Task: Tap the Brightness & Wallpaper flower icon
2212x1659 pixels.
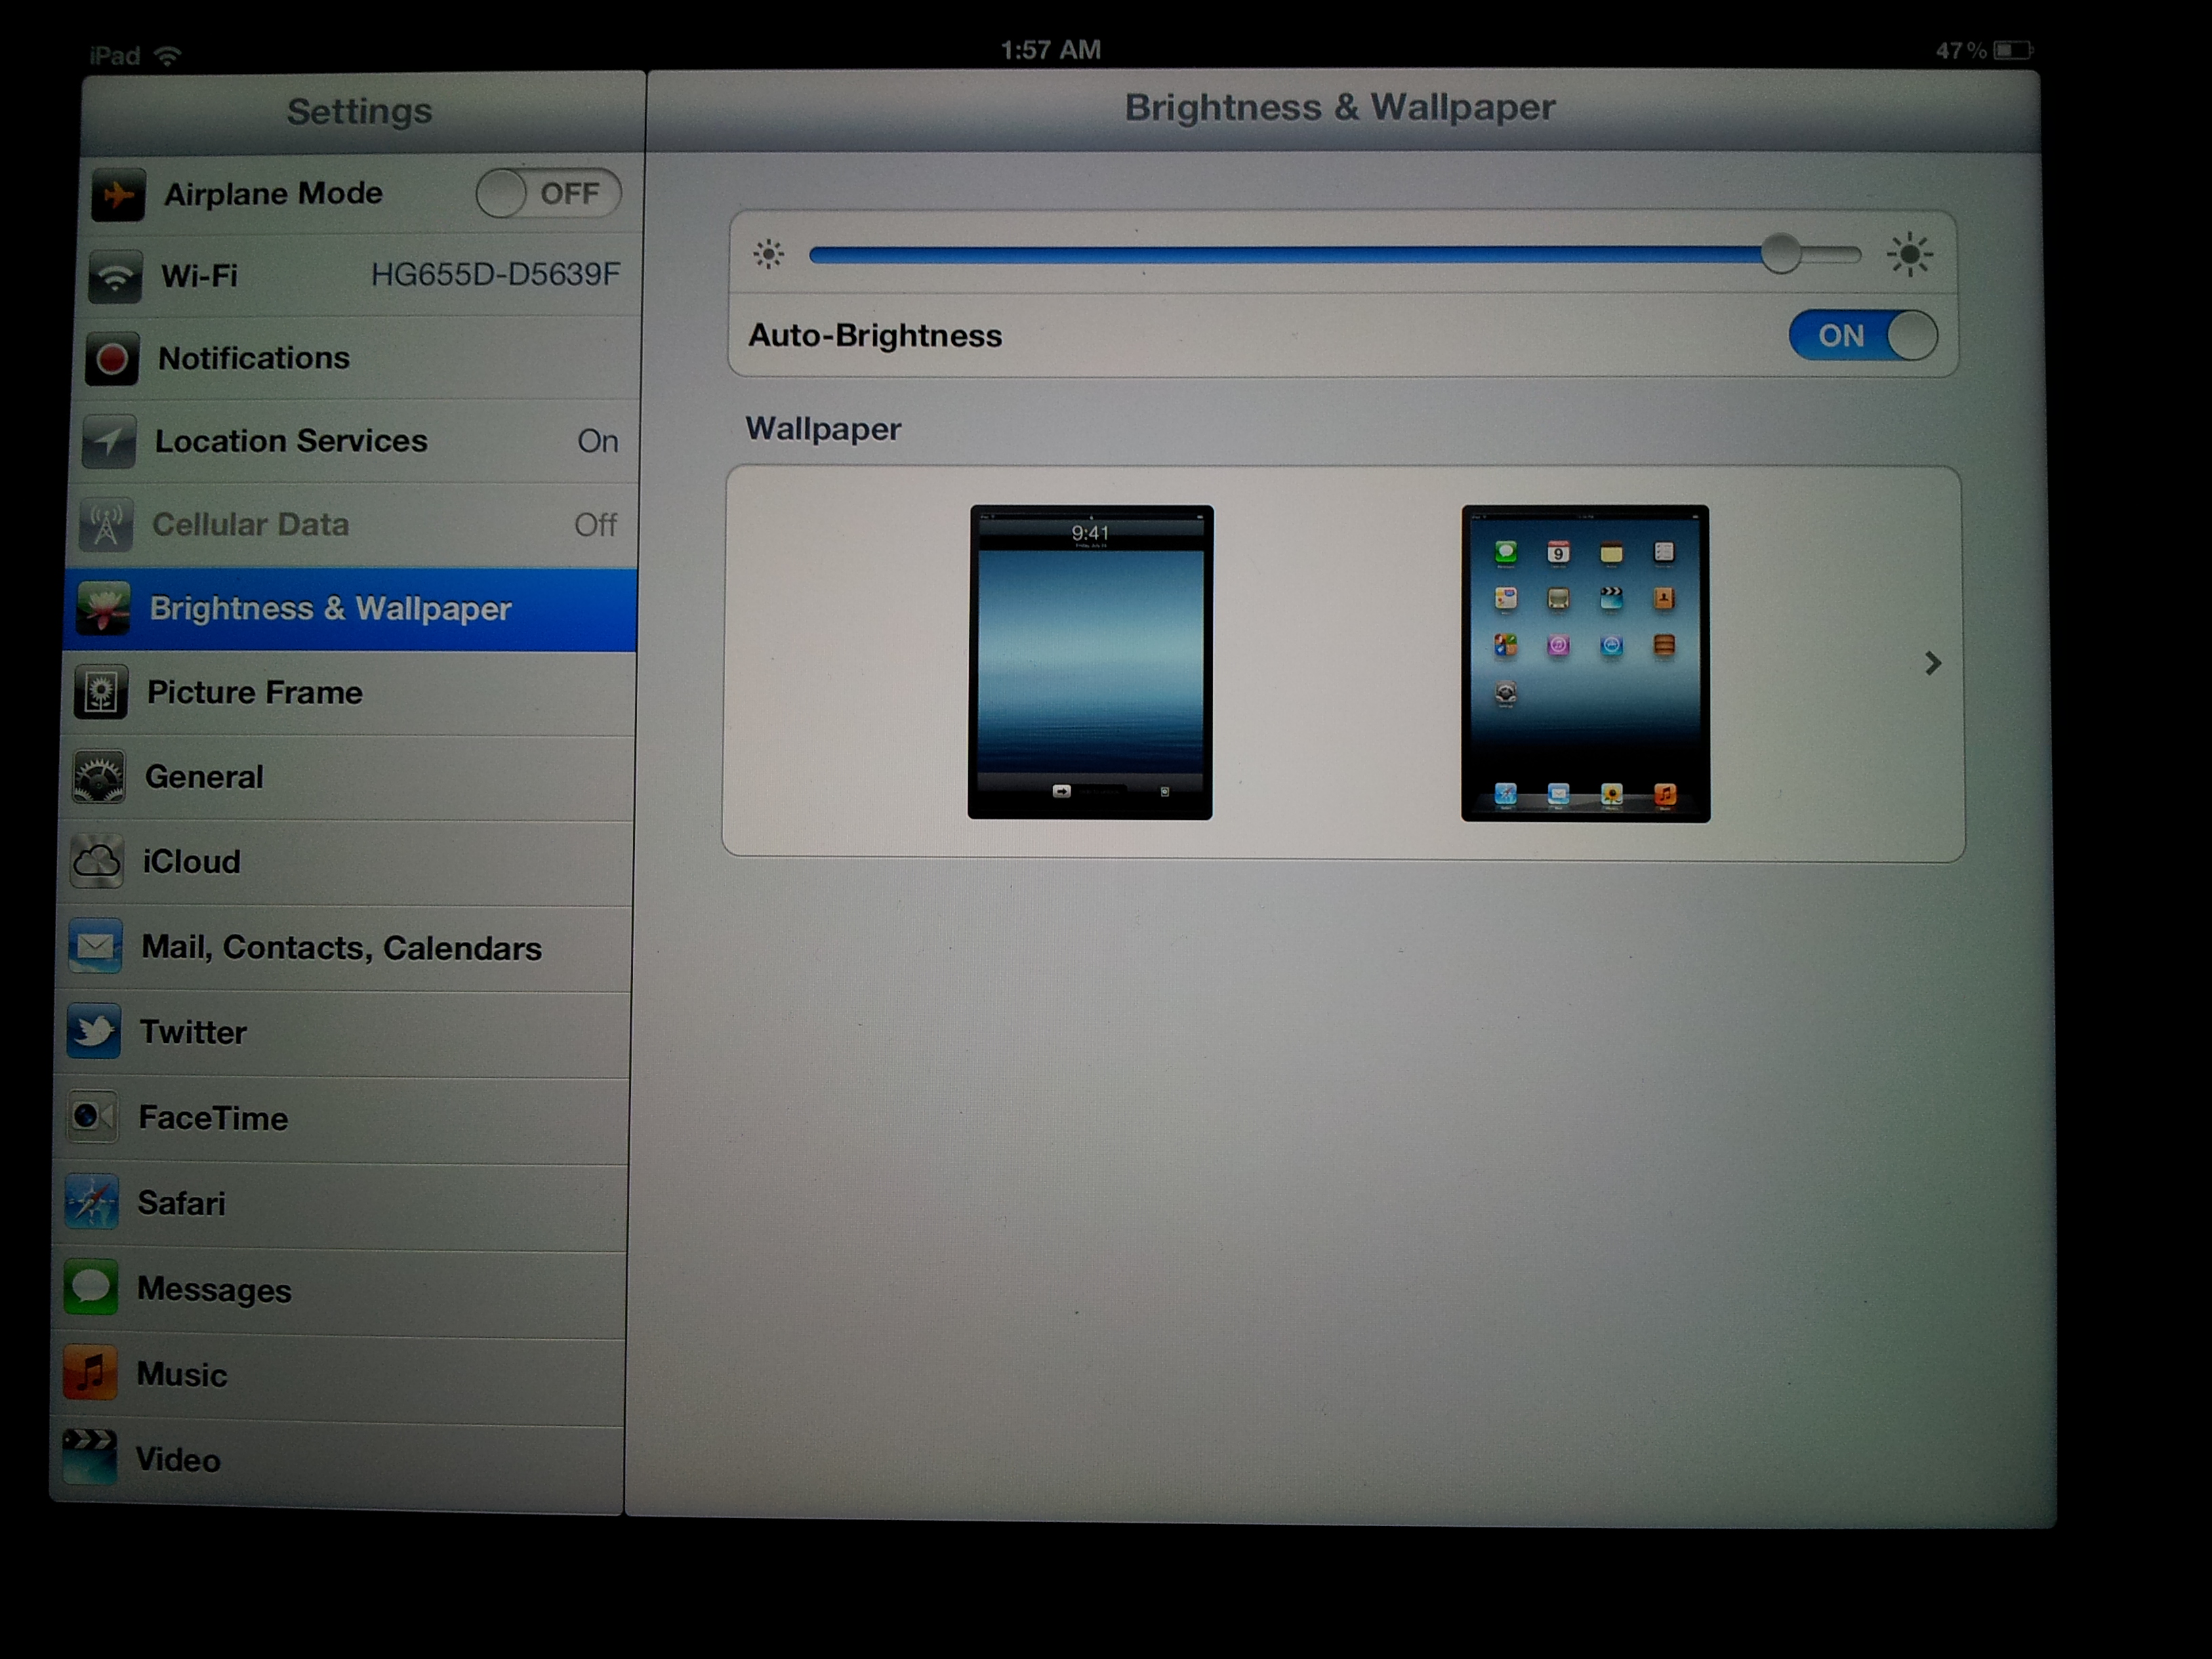Action: (104, 608)
